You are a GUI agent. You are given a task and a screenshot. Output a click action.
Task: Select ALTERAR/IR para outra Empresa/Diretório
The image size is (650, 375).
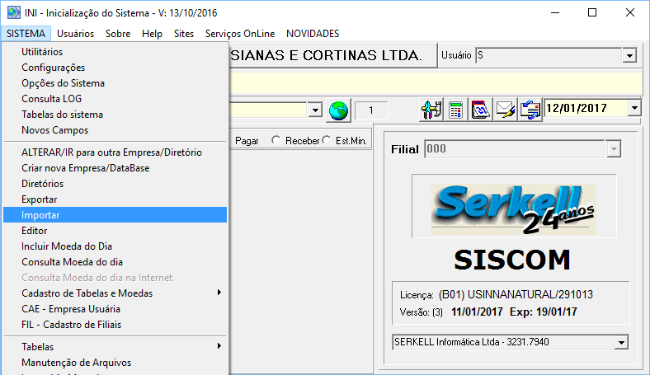click(x=115, y=152)
